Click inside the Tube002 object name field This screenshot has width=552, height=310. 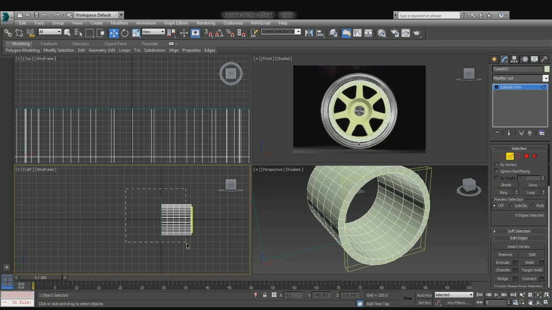[x=517, y=69]
